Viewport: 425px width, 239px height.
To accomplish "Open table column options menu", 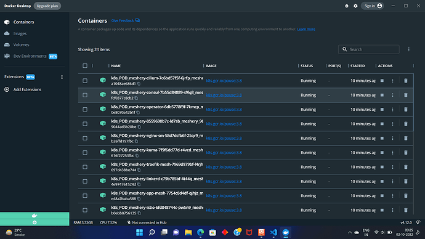I will 409,49.
